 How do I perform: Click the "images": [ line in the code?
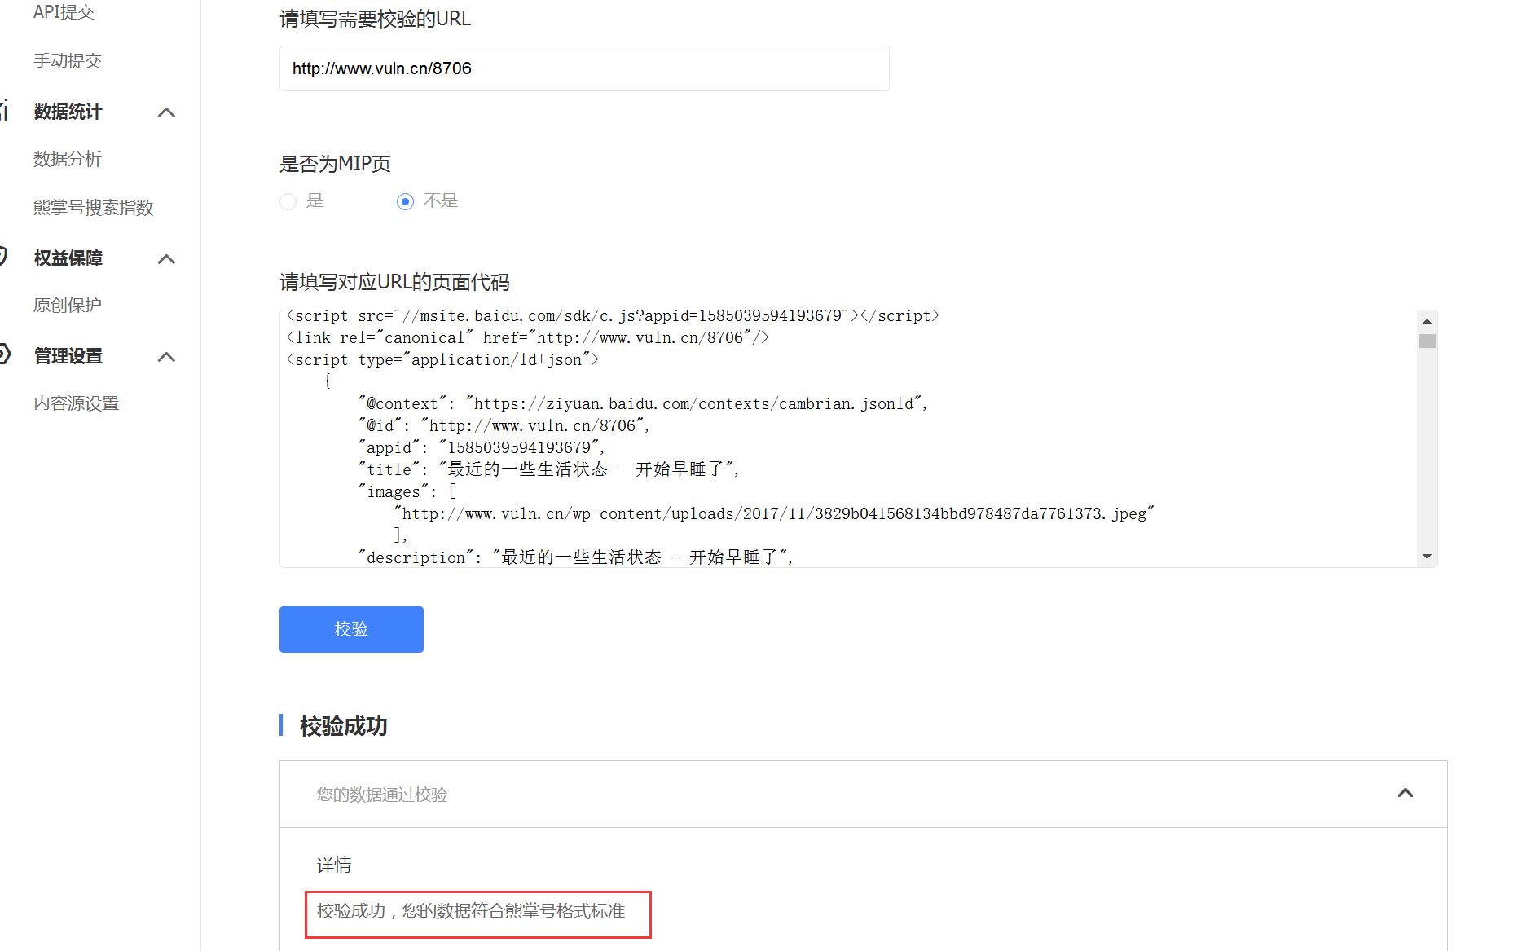pos(407,491)
